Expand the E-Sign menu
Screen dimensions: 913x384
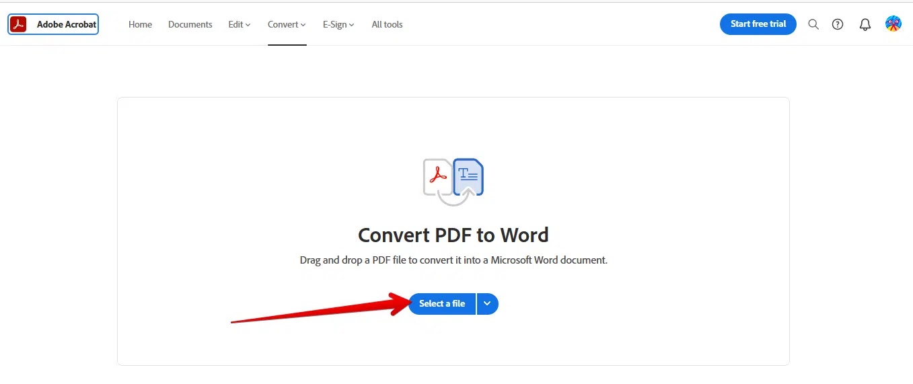pyautogui.click(x=338, y=24)
